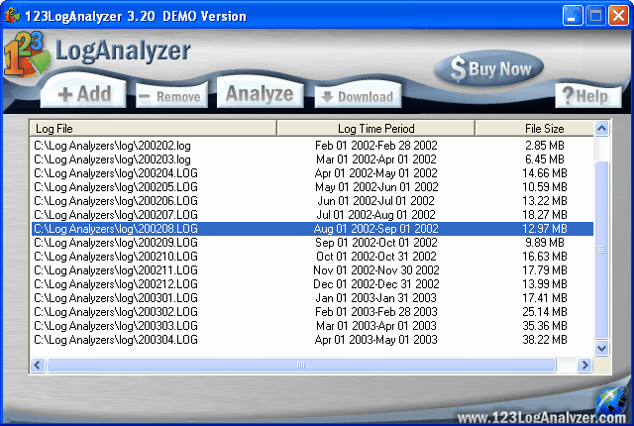Image resolution: width=634 pixels, height=426 pixels.
Task: Click the 18.27 MB file size
Action: click(545, 215)
